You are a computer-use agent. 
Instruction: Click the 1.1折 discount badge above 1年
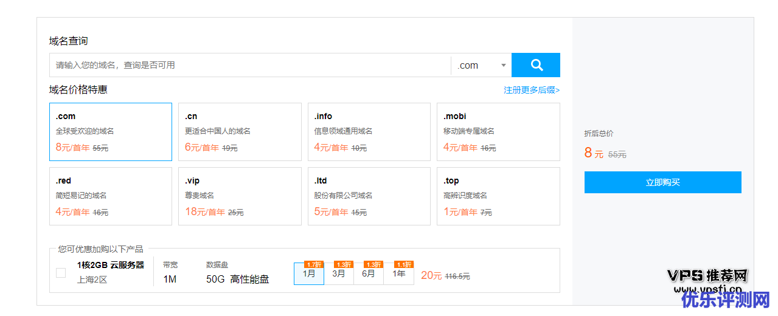tap(403, 264)
